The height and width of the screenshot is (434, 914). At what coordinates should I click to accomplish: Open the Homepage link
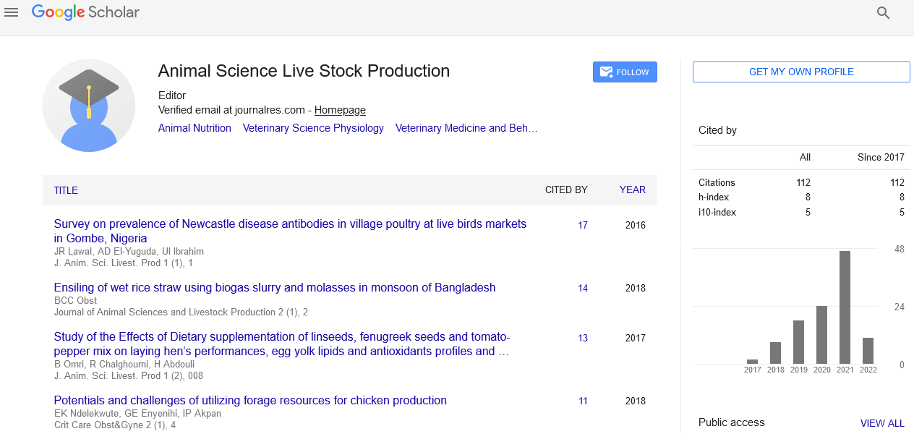click(340, 110)
